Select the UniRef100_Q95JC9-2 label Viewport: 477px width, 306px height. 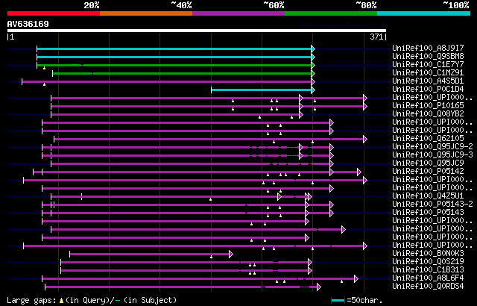(432, 146)
